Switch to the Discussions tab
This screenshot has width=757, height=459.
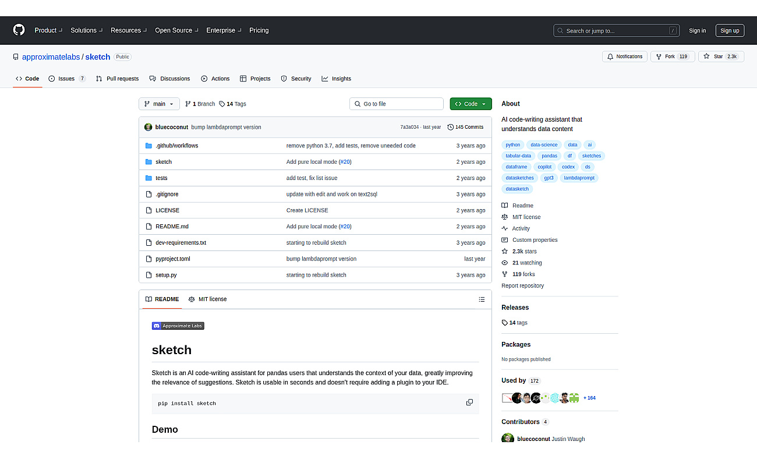169,79
